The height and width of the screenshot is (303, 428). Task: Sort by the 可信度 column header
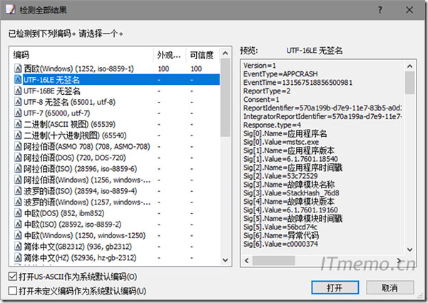click(203, 55)
